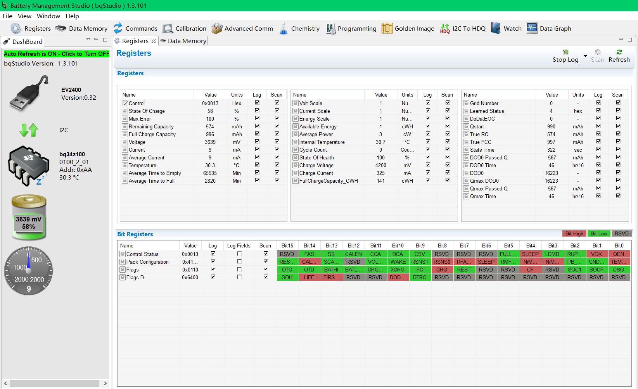Viewport: 638px width, 389px height.
Task: Click the Watch binoculars icon
Action: pyautogui.click(x=496, y=28)
